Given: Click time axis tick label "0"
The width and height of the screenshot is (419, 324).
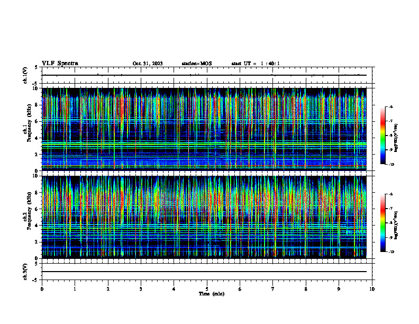Looking at the screenshot, I should [42, 289].
